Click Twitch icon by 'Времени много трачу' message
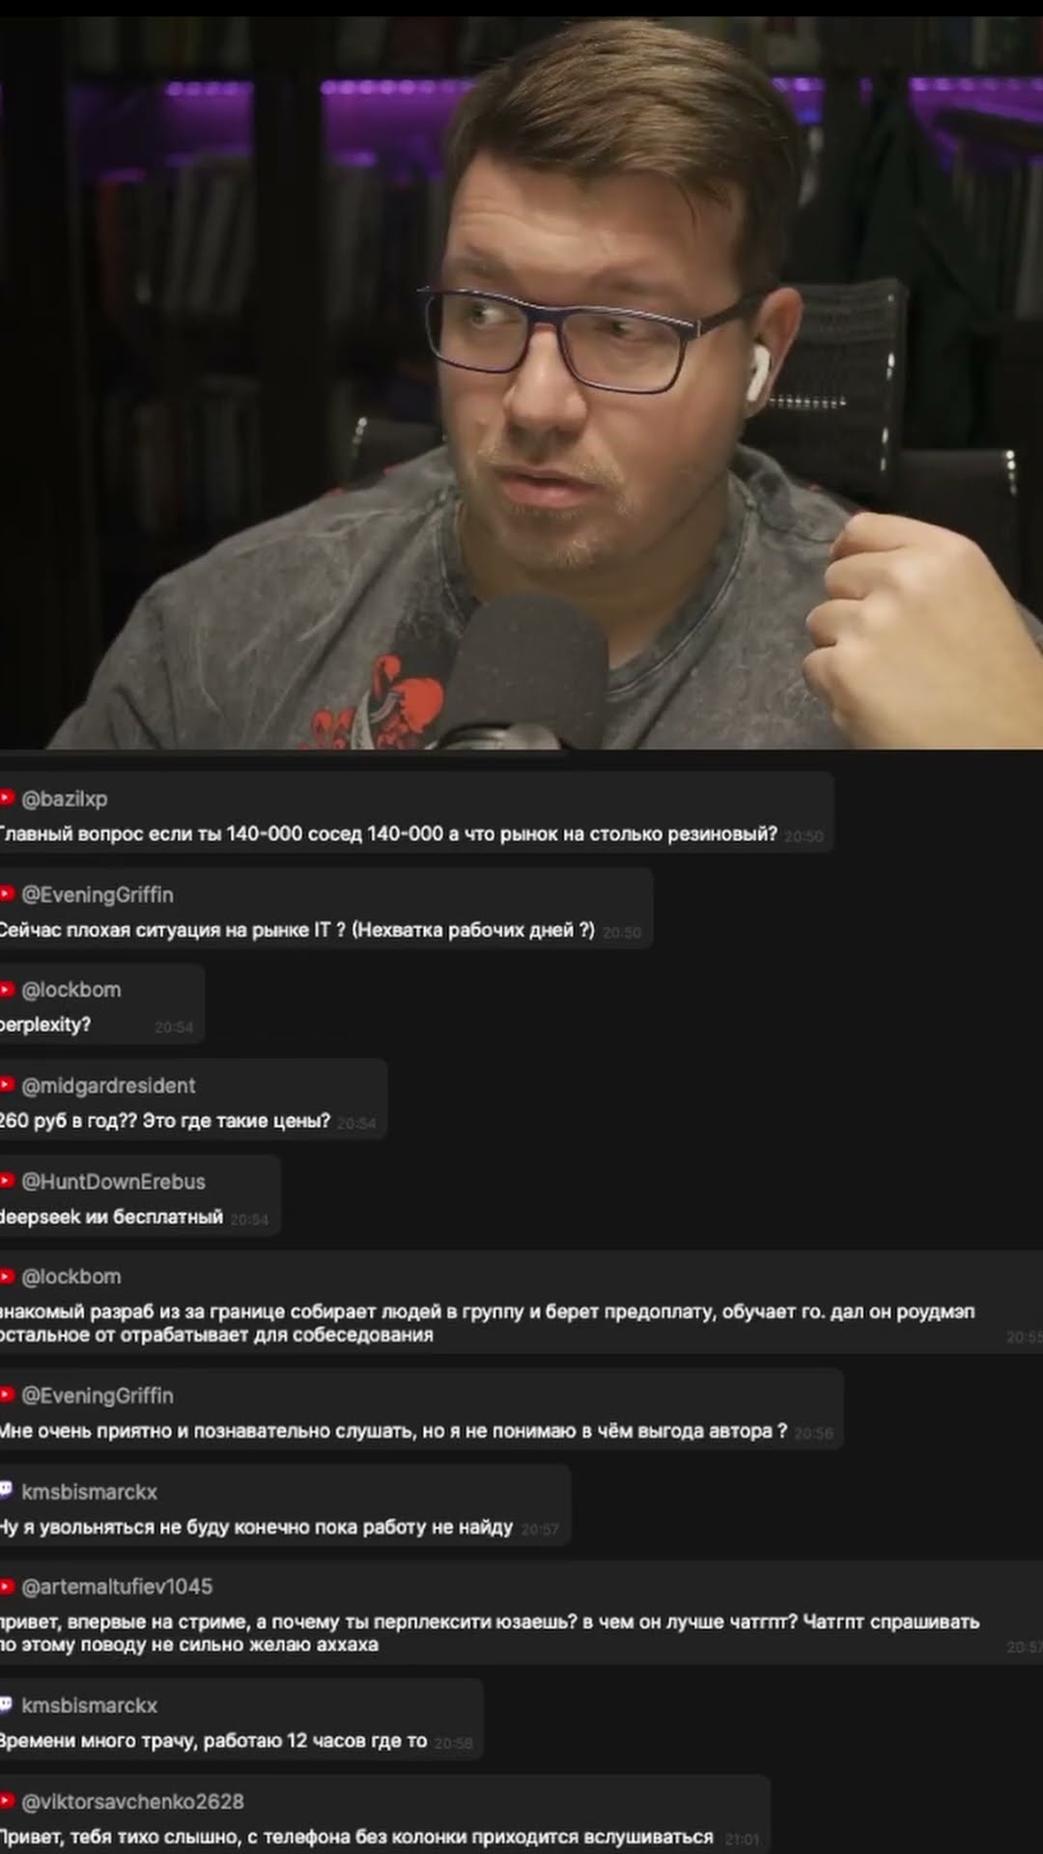 pyautogui.click(x=6, y=1704)
